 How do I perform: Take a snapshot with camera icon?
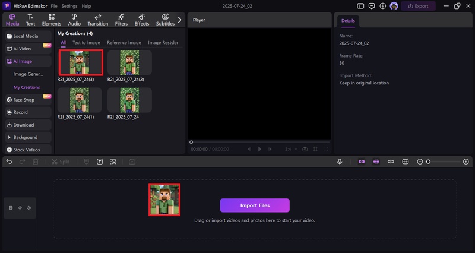(305, 149)
